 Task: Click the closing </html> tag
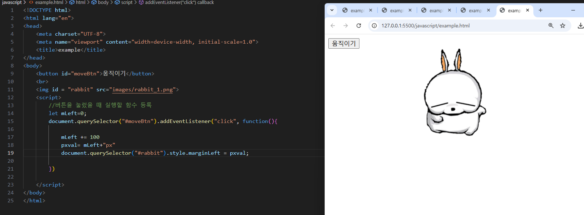click(34, 201)
